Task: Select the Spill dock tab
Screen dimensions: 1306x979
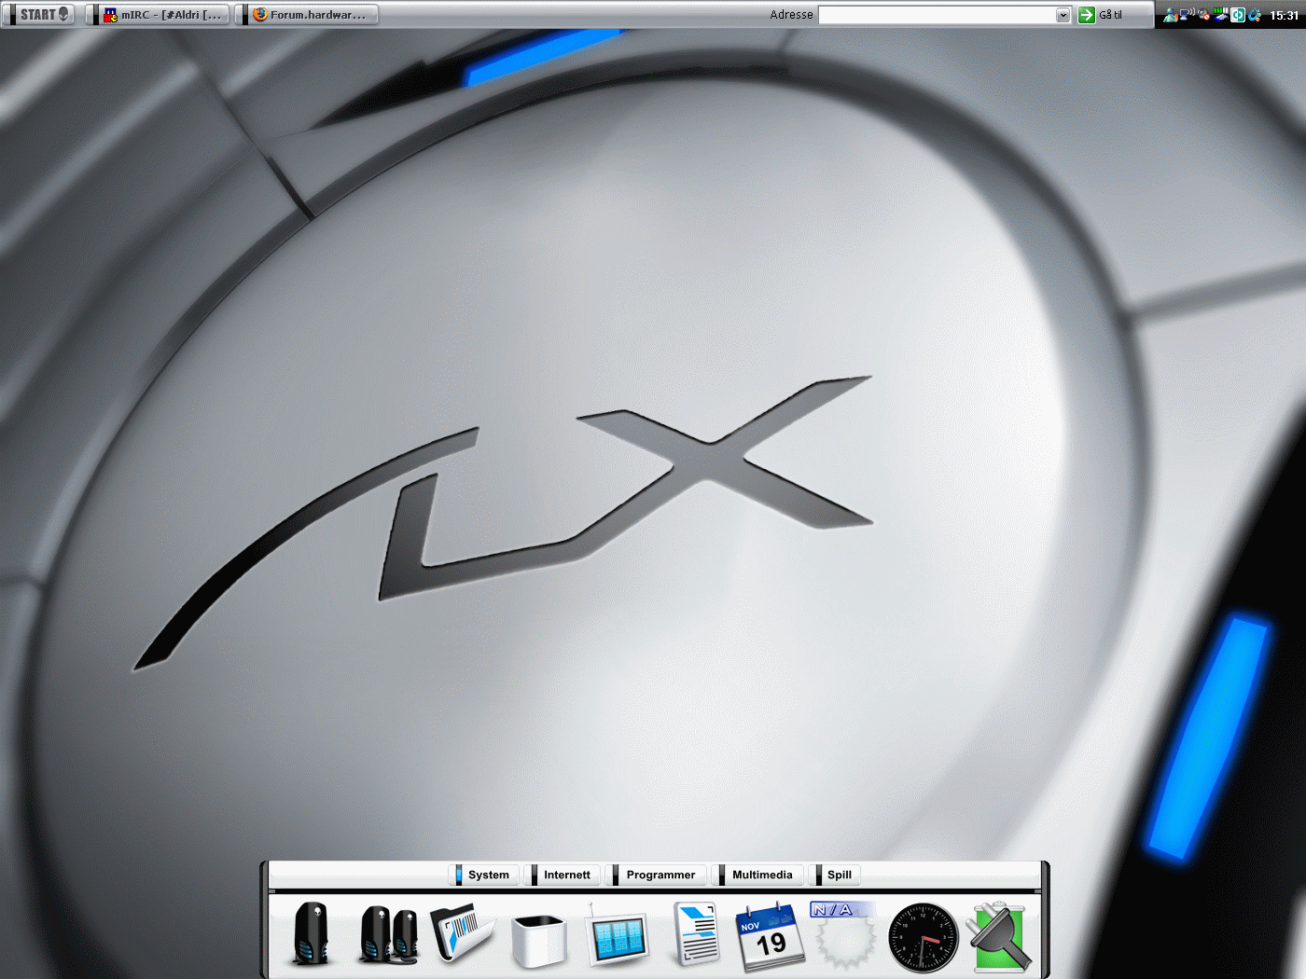Action: click(x=835, y=875)
